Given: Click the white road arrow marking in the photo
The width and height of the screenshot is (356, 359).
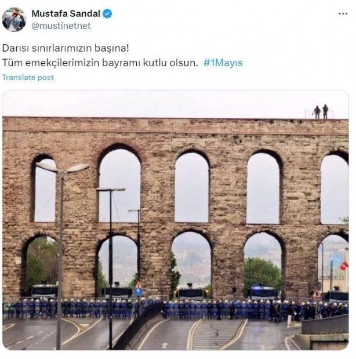Looking at the screenshot, I should click(x=165, y=345).
